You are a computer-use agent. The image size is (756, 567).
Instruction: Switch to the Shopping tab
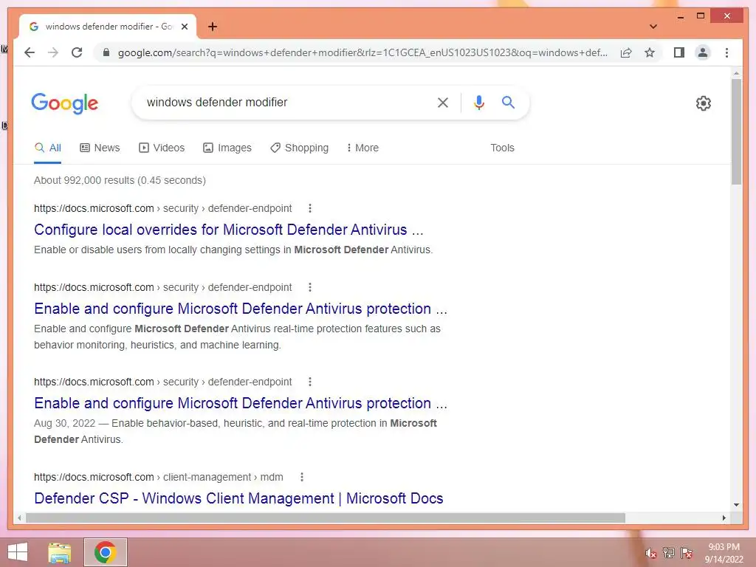coord(300,148)
